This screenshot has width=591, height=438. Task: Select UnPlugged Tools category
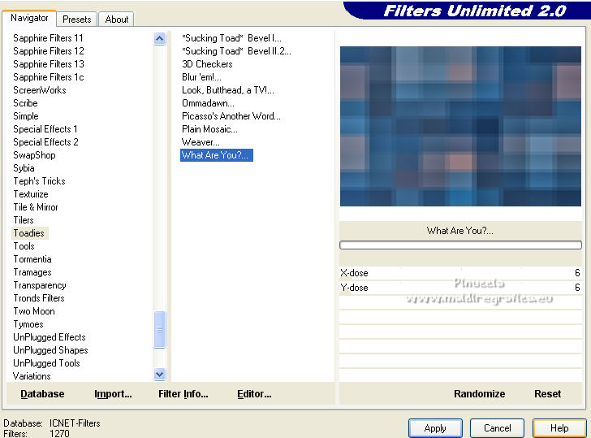tap(46, 363)
